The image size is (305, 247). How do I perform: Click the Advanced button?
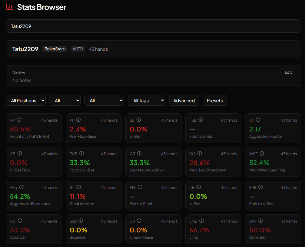(x=184, y=100)
